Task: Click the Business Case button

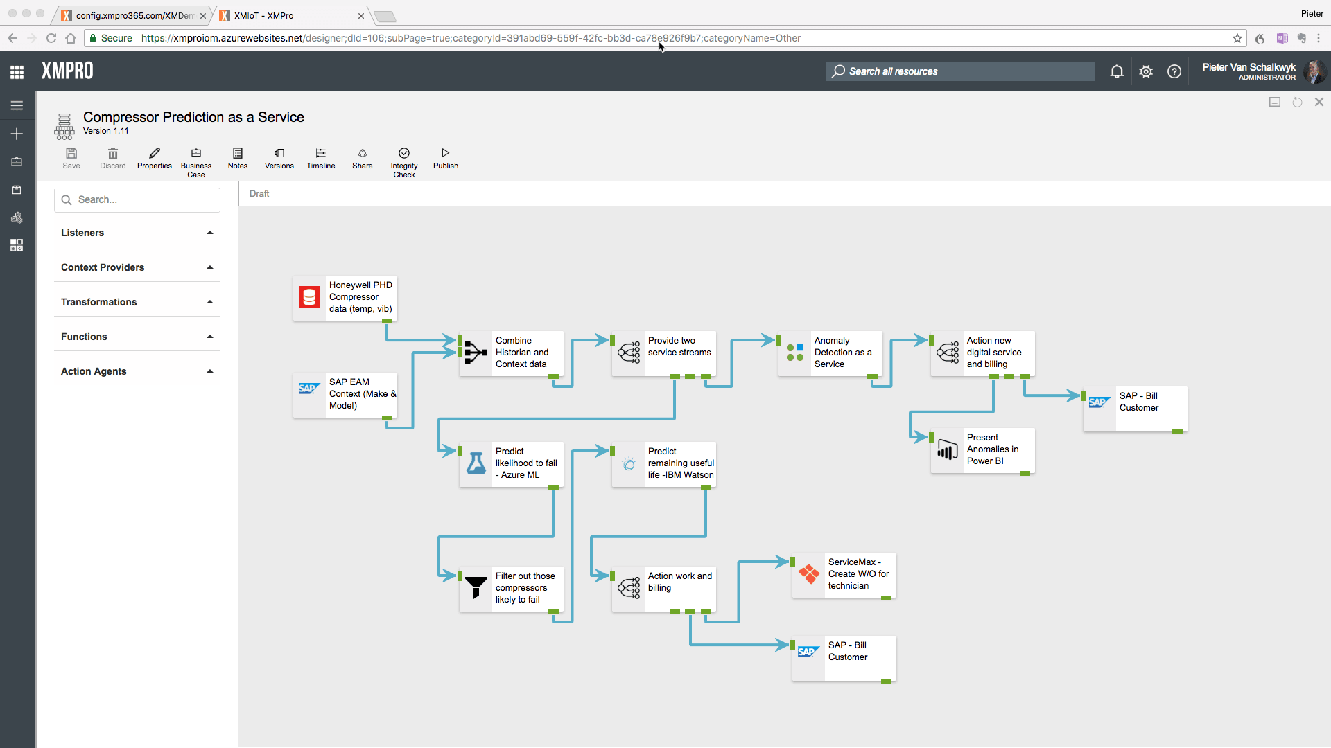Action: pyautogui.click(x=196, y=161)
